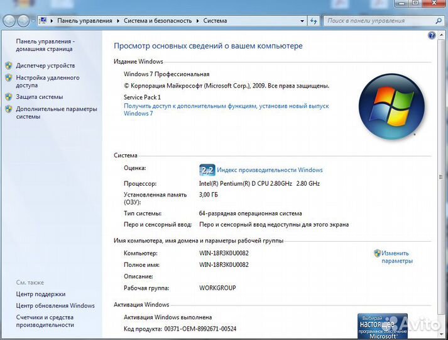Screen dimensions: 448x340
Task: Click the magnifier search icon
Action: point(439,21)
